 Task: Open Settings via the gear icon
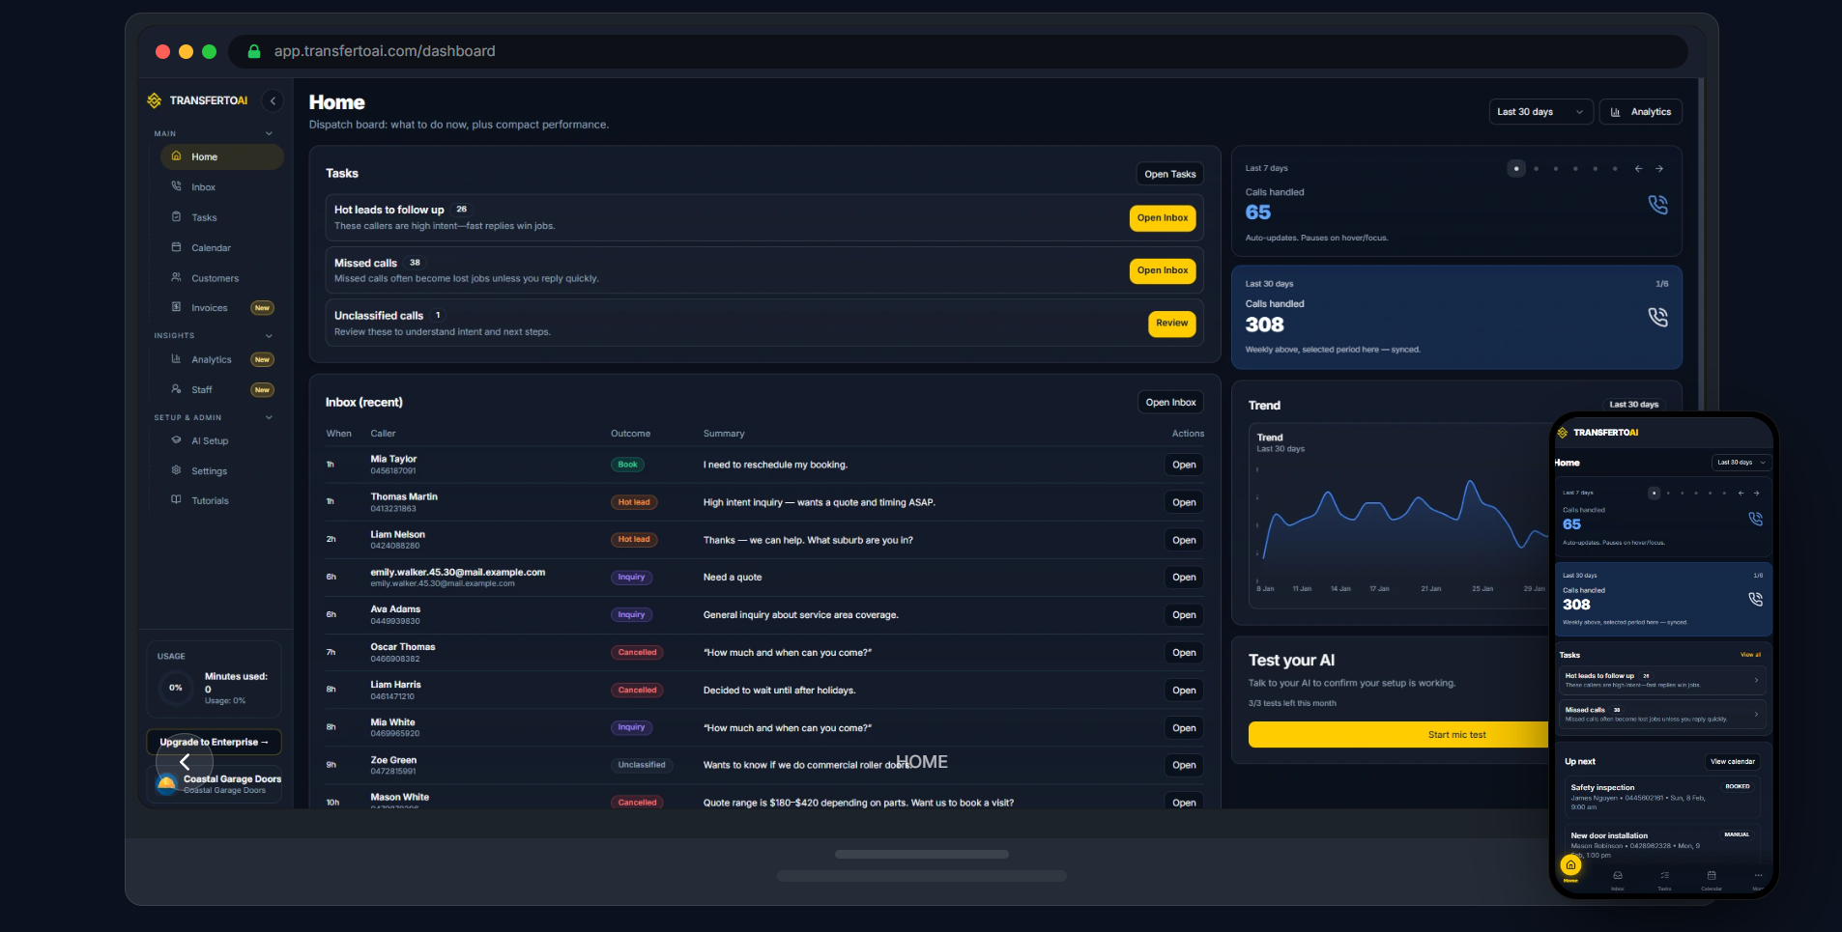click(175, 470)
